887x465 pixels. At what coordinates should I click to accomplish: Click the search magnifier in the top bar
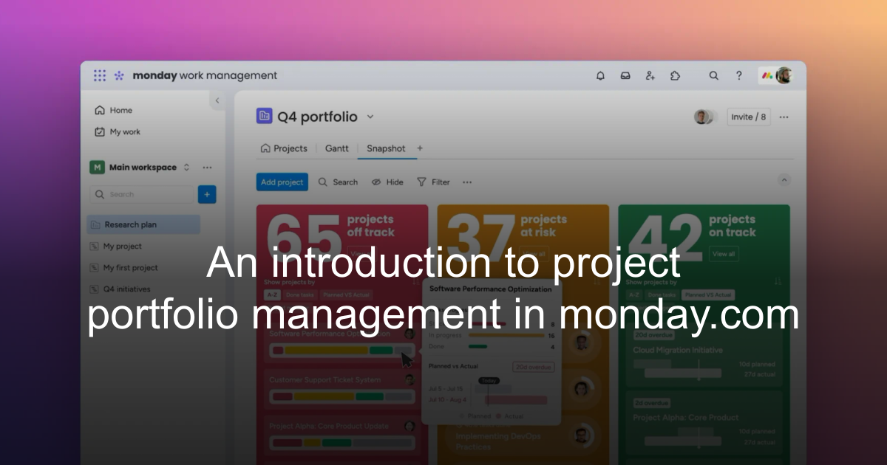tap(713, 75)
